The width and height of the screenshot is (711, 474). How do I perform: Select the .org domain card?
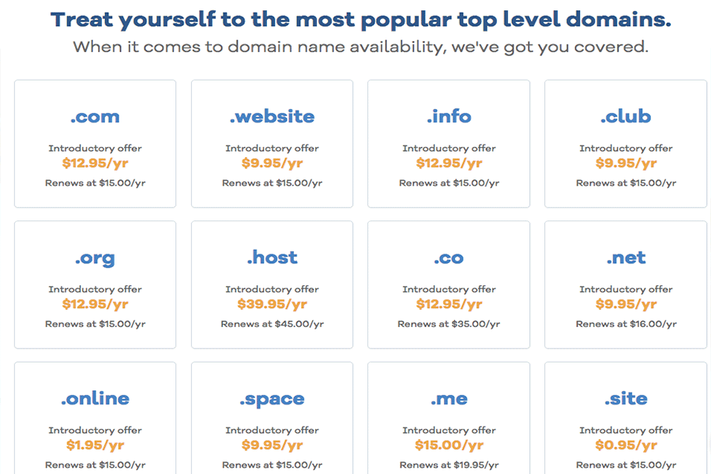pyautogui.click(x=96, y=285)
